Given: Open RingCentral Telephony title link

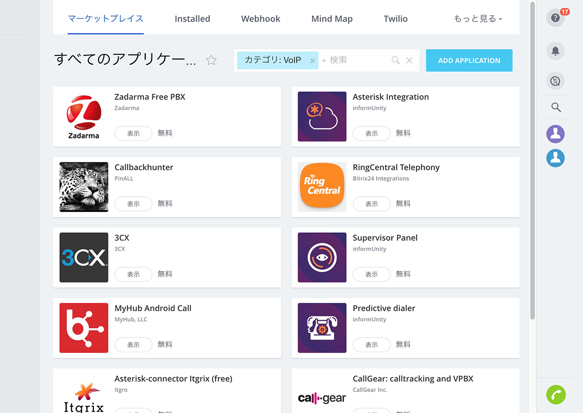Looking at the screenshot, I should click(x=396, y=167).
